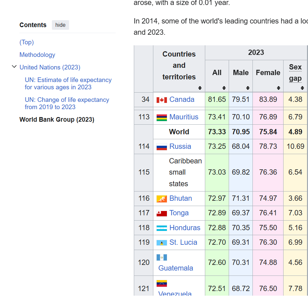The height and width of the screenshot is (297, 308).
Task: Click the Contents sidebar heading
Action: tap(33, 25)
